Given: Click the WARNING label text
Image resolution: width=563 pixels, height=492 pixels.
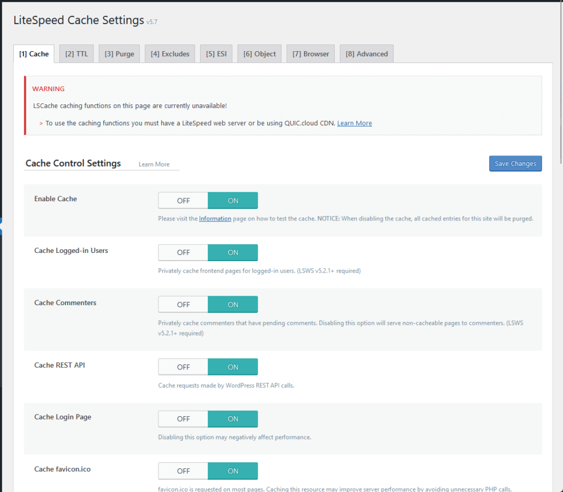Looking at the screenshot, I should pos(48,89).
